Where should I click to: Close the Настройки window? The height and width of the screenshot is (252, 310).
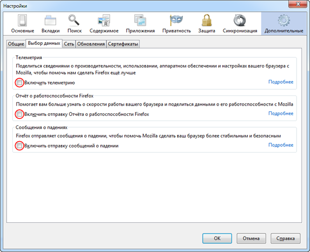pos(298,4)
